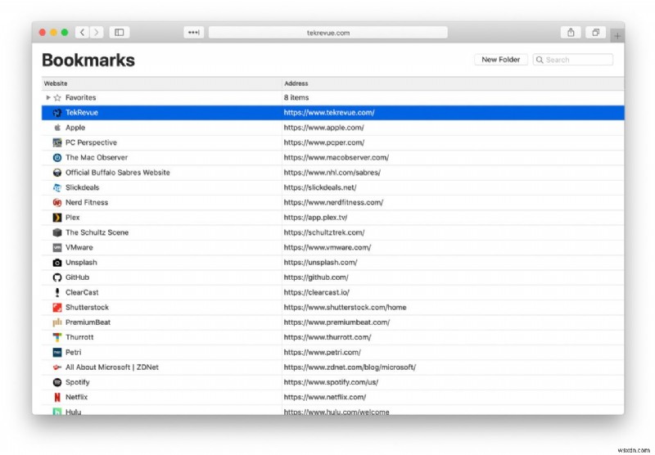Click the Spotify favicon

point(57,382)
